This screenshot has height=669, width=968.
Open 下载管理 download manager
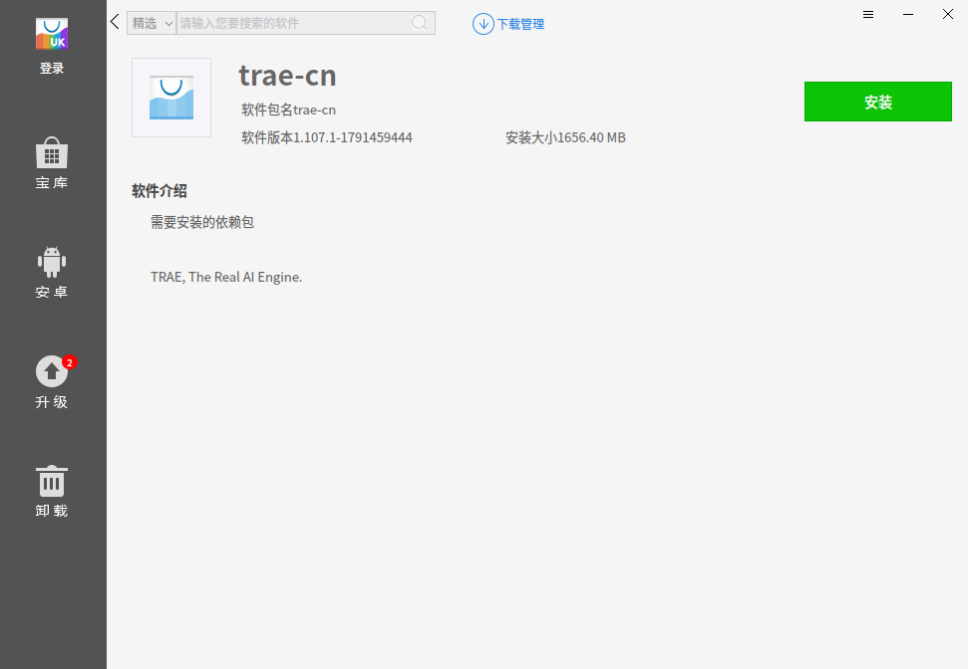508,24
